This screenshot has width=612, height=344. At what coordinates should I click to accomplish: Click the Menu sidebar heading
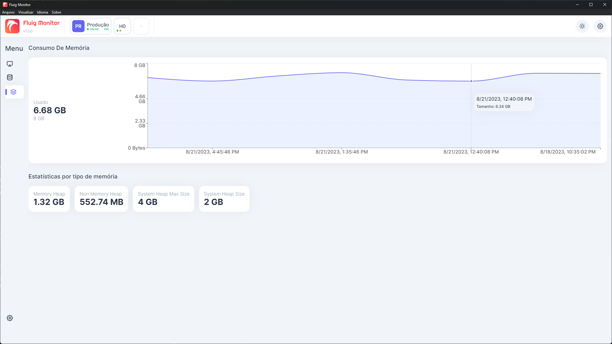(14, 49)
